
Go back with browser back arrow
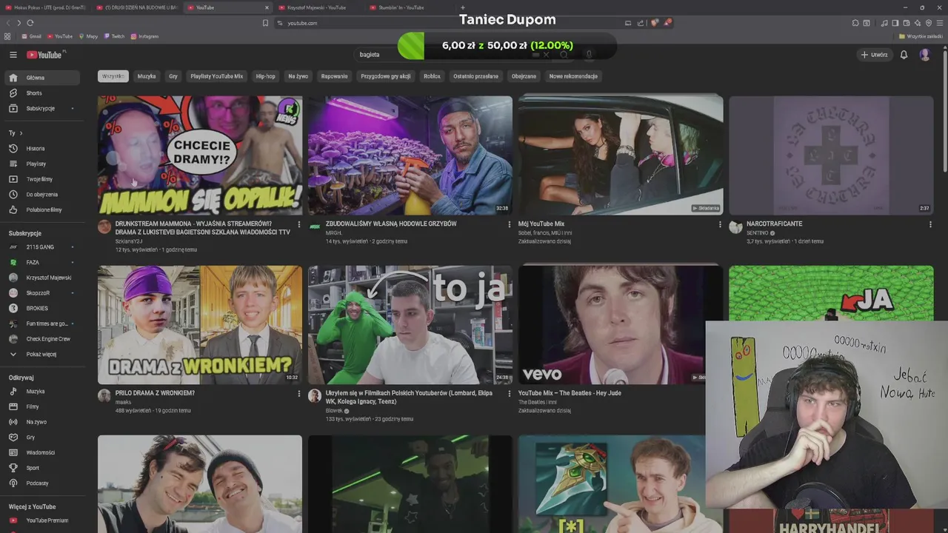coord(7,23)
